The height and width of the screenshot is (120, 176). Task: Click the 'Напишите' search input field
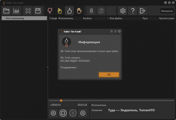click(167, 11)
